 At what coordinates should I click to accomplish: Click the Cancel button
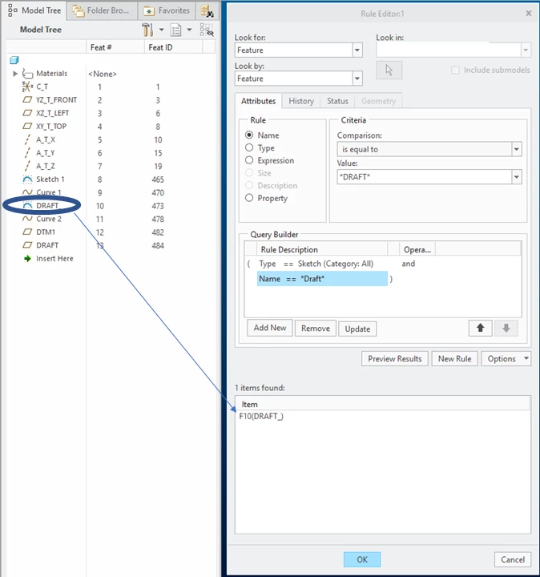(513, 559)
